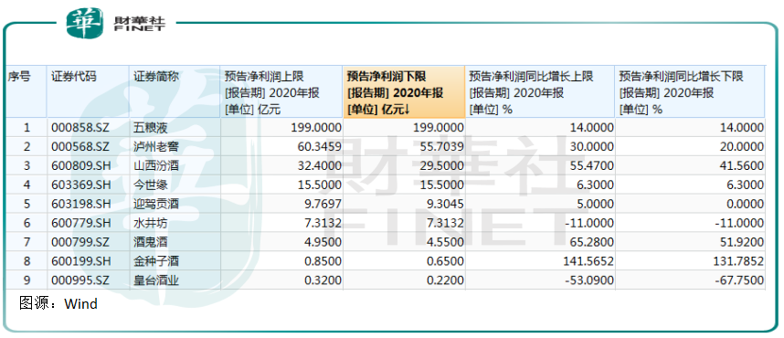This screenshot has height=338, width=784.
Task: Select the 32.4000 value cell
Action: (281, 166)
